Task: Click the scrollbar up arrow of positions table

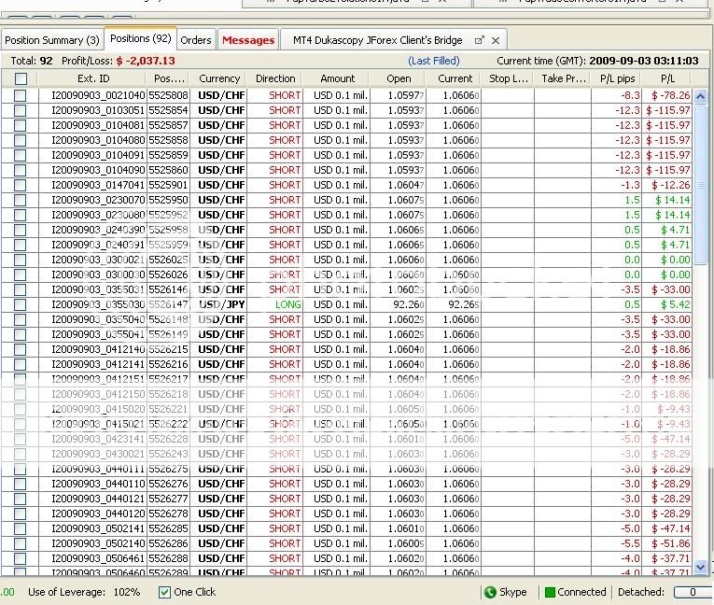Action: point(700,95)
